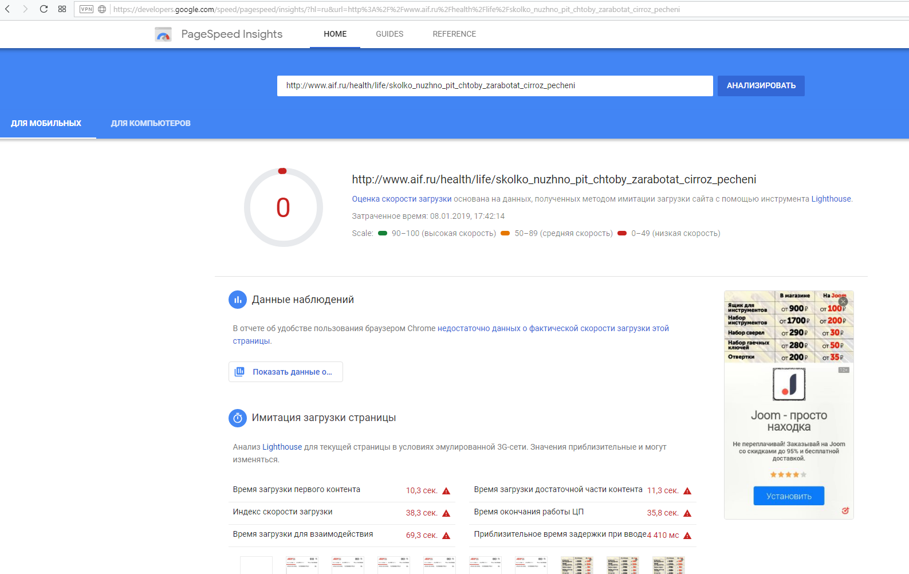Switch to the GUIDES tab
Image resolution: width=909 pixels, height=574 pixels.
click(389, 34)
